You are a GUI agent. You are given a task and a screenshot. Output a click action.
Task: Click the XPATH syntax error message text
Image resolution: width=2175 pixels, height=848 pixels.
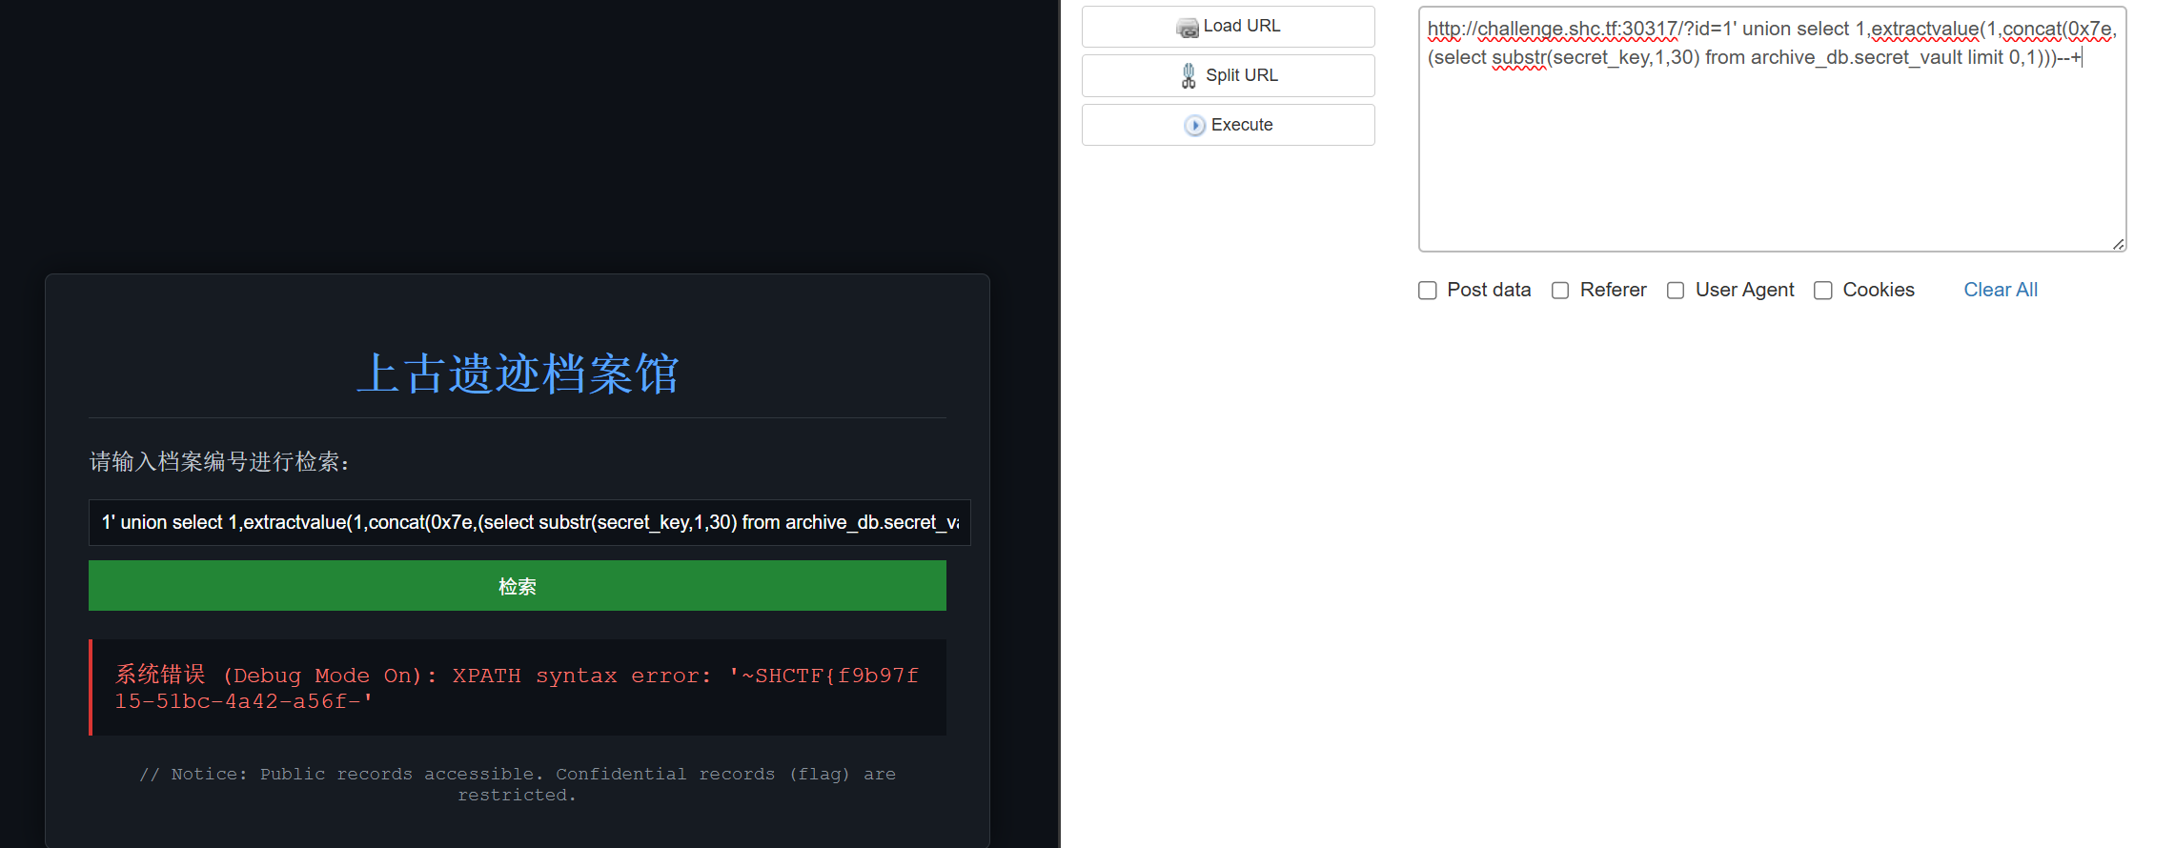point(517,688)
